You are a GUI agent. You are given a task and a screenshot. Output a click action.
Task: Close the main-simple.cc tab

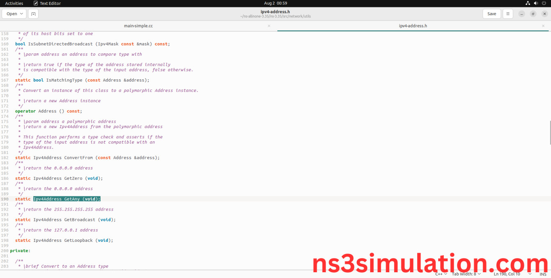(x=269, y=26)
